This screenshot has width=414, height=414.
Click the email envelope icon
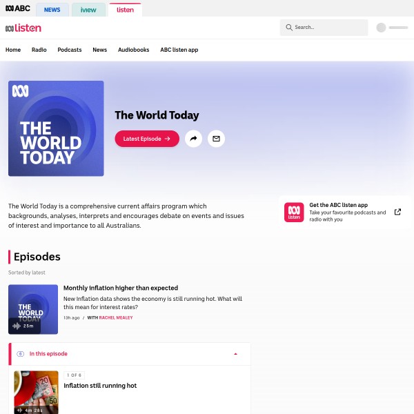(216, 139)
